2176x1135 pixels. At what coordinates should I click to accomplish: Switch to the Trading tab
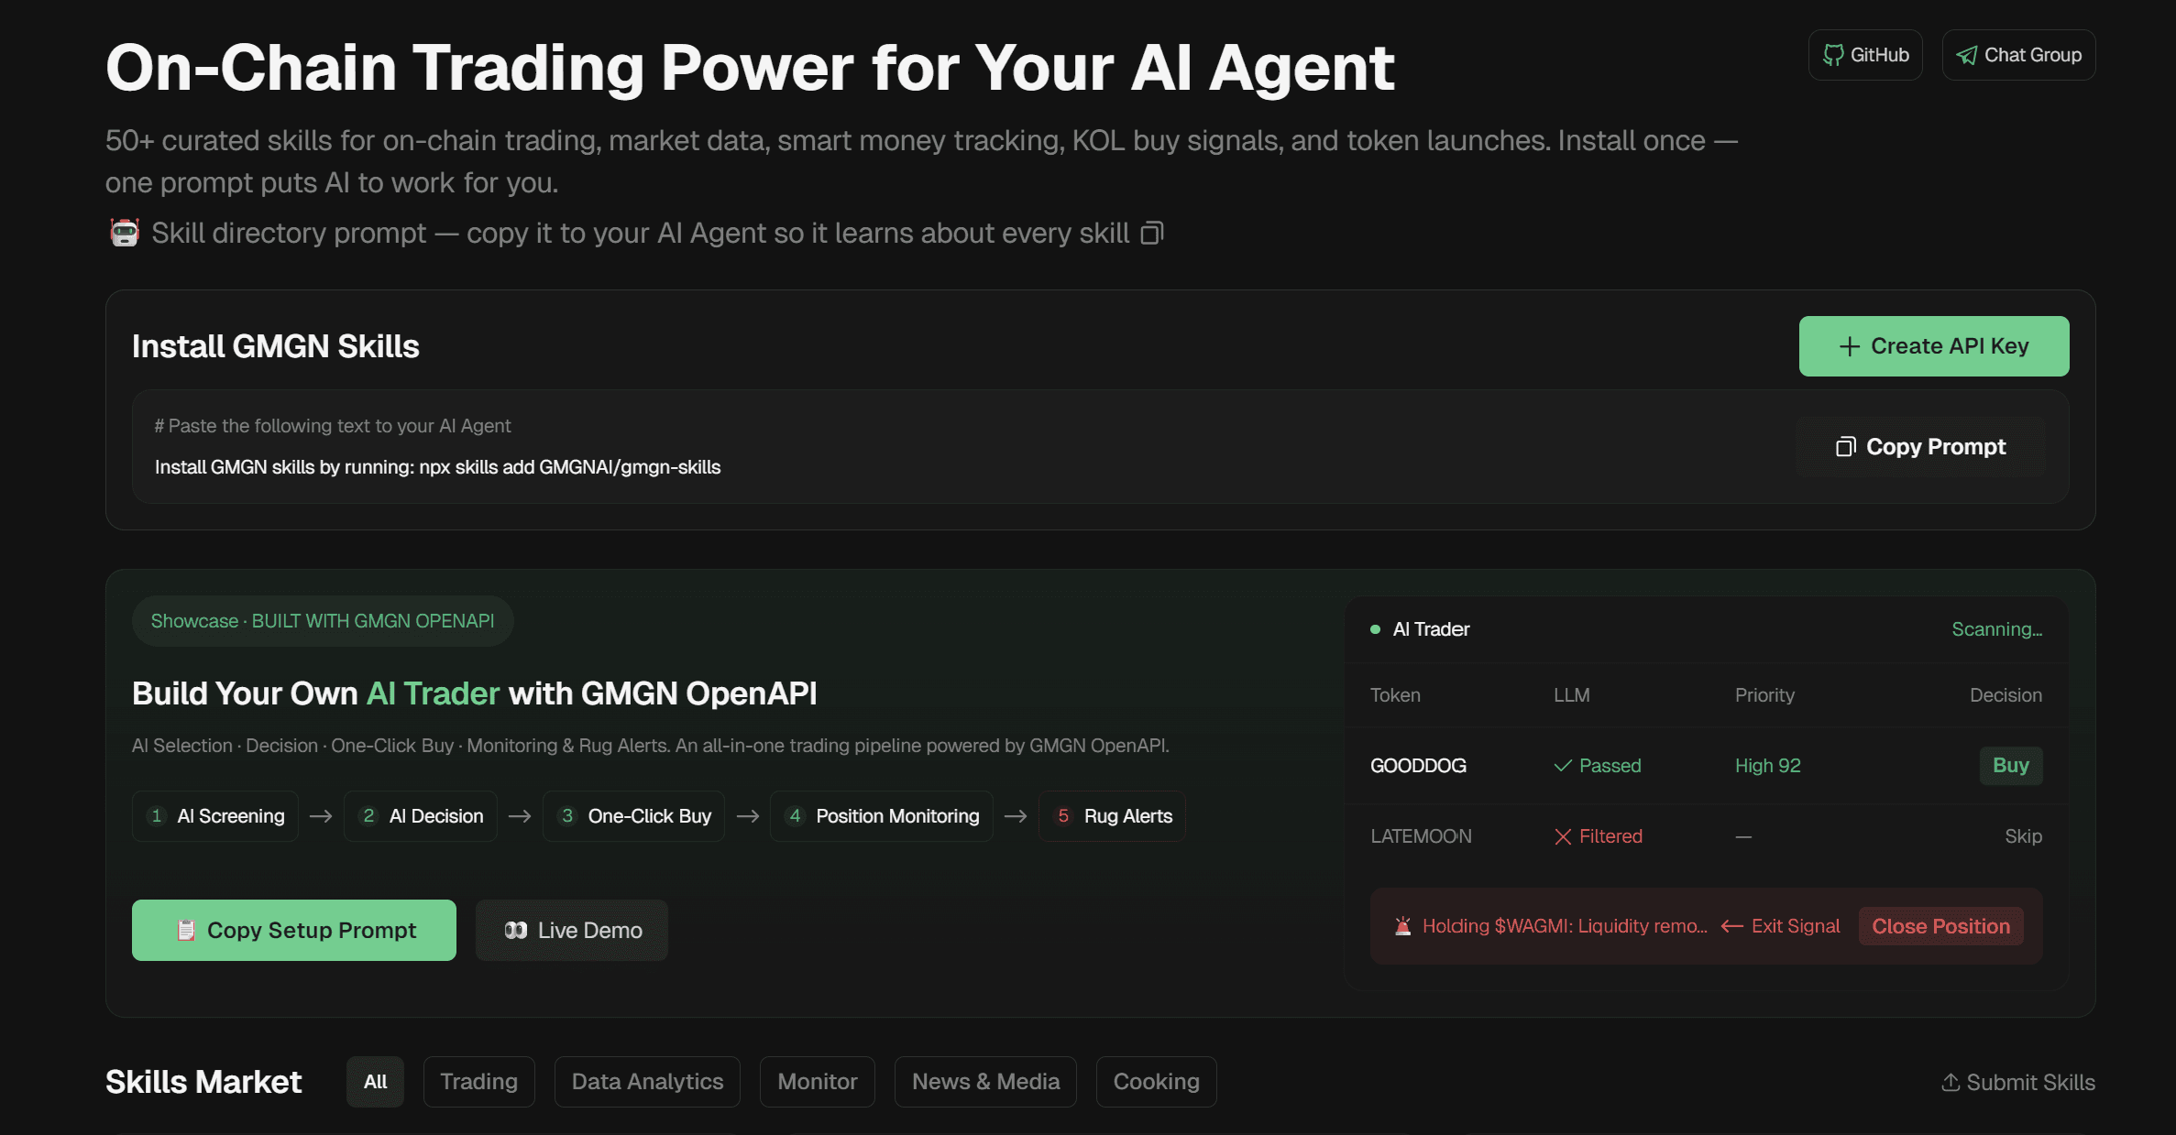click(478, 1082)
